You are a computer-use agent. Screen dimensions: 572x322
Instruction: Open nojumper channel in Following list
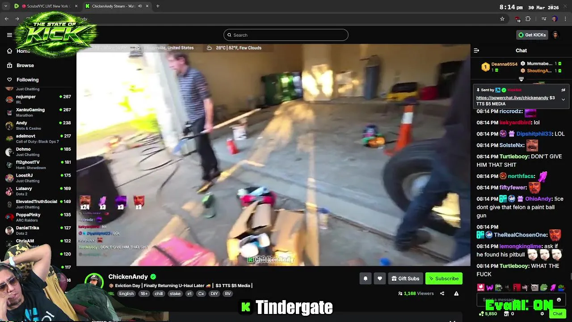pyautogui.click(x=38, y=99)
